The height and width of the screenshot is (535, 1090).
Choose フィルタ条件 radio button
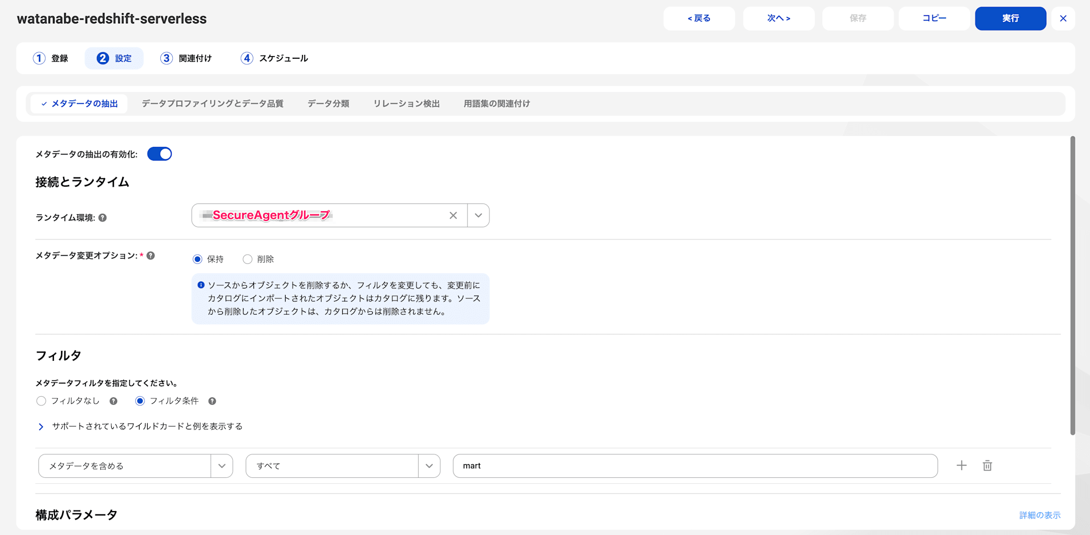point(140,401)
